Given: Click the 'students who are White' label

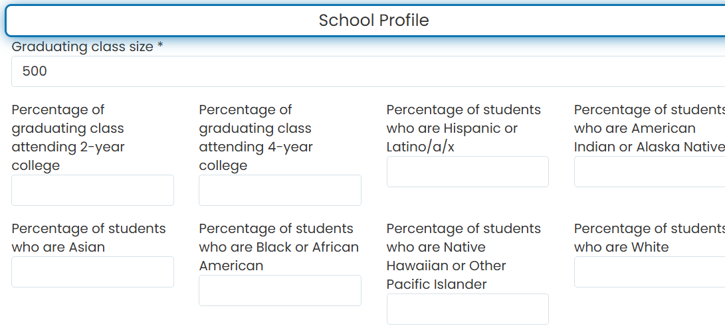Looking at the screenshot, I should pos(650,238).
